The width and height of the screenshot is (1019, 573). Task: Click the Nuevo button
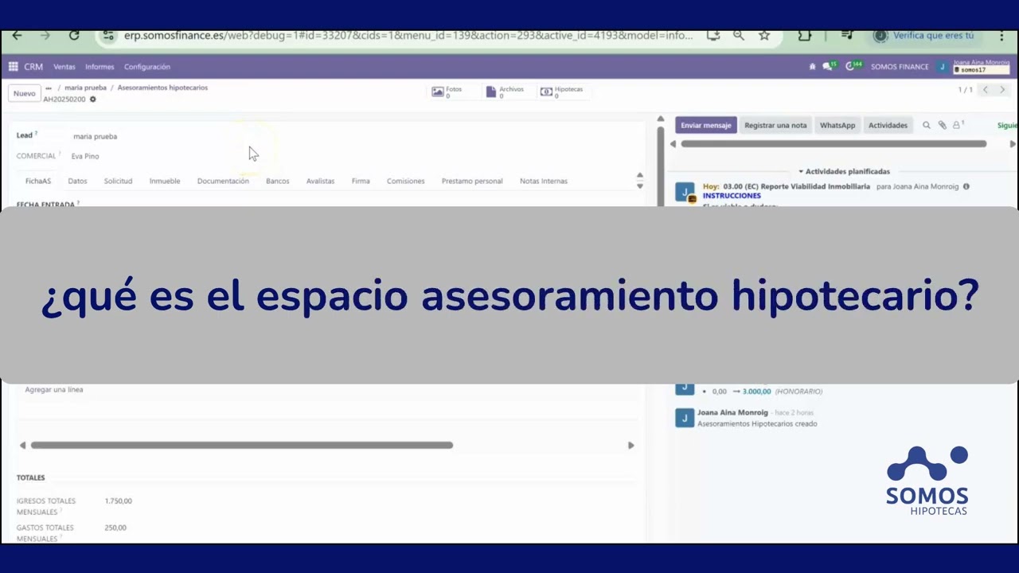tap(25, 93)
